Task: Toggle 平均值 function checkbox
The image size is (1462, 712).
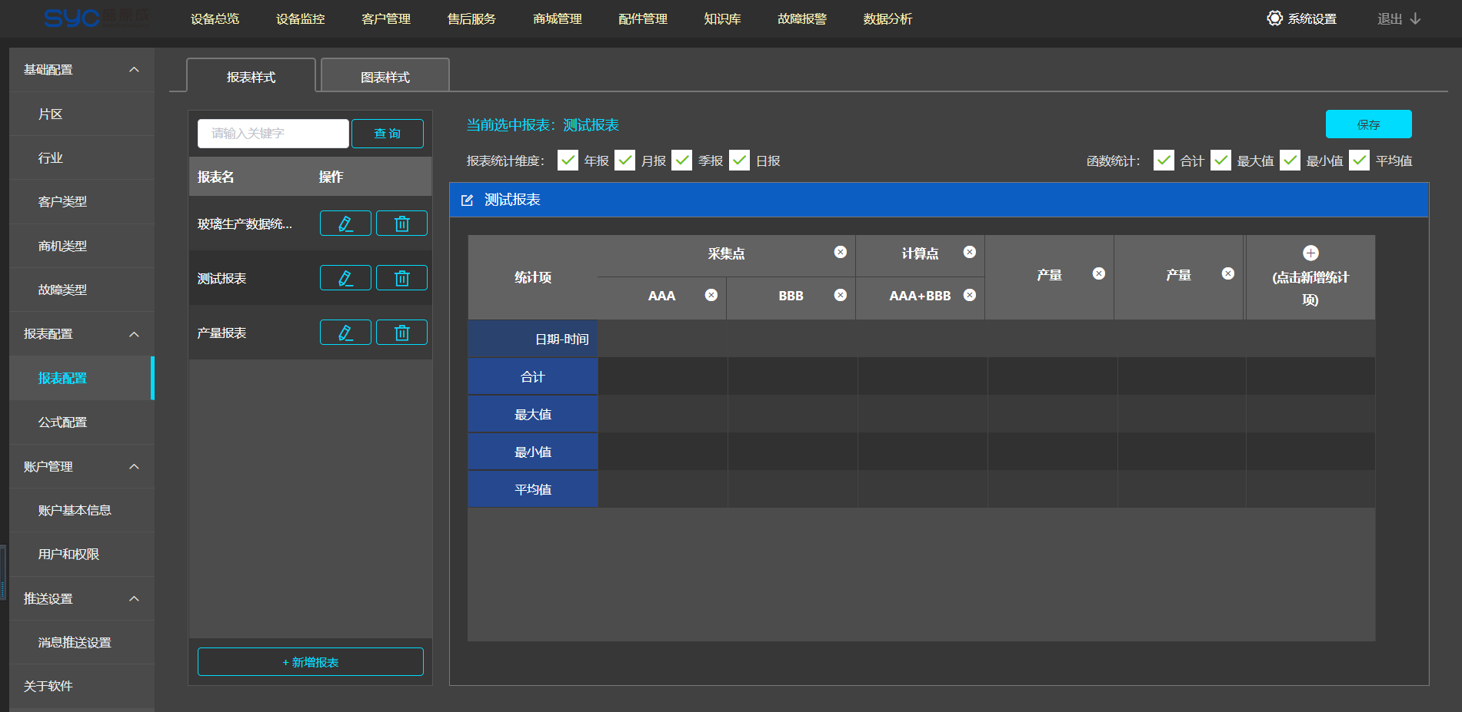Action: (1360, 160)
